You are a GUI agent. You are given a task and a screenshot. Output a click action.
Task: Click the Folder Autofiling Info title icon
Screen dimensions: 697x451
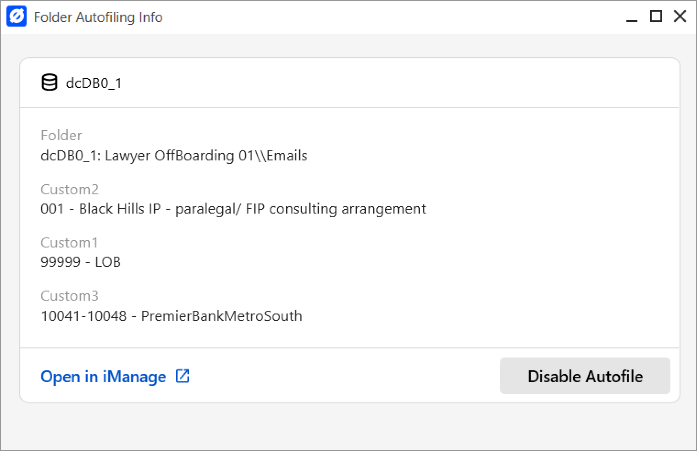pyautogui.click(x=17, y=17)
